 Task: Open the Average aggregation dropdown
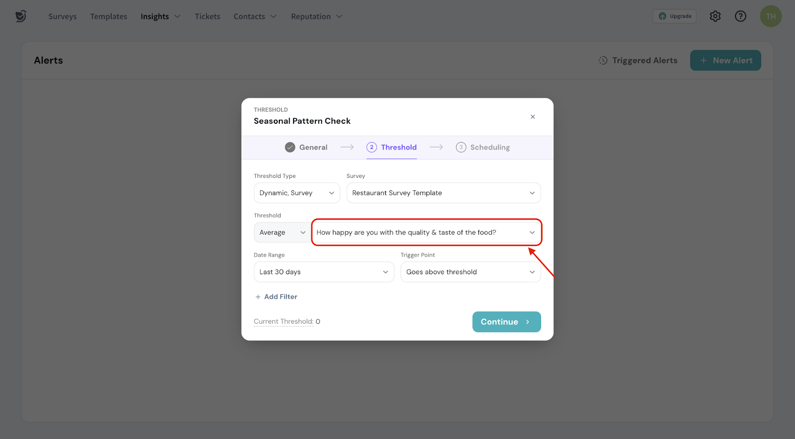[282, 232]
